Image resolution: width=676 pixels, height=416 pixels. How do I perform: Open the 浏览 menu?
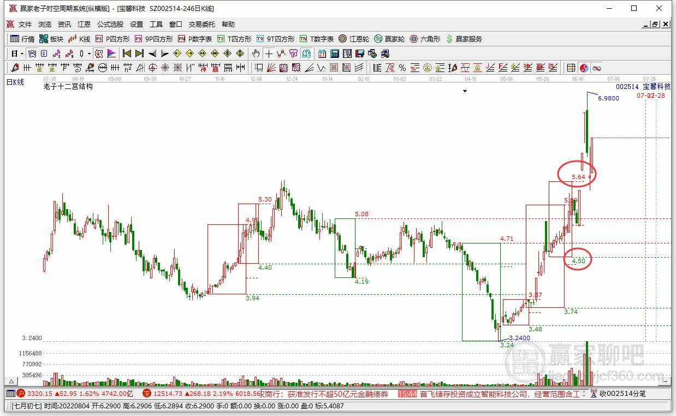[x=45, y=25]
